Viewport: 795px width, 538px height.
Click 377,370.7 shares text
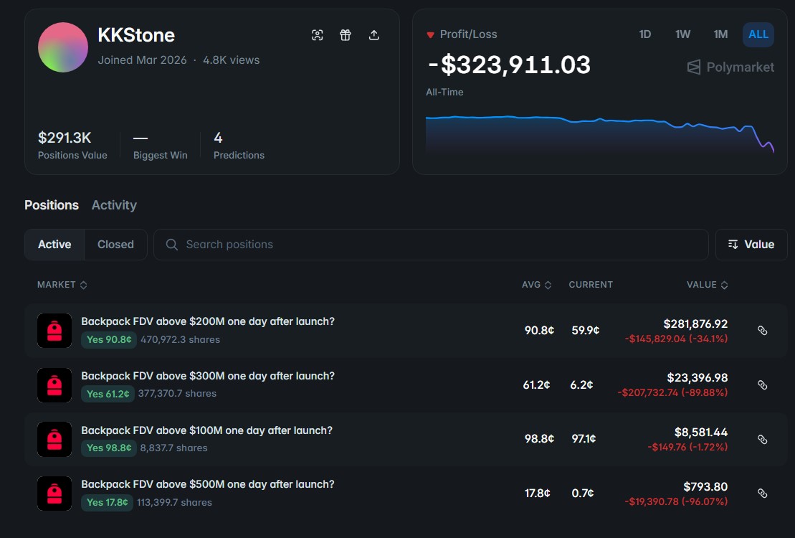[x=177, y=394]
